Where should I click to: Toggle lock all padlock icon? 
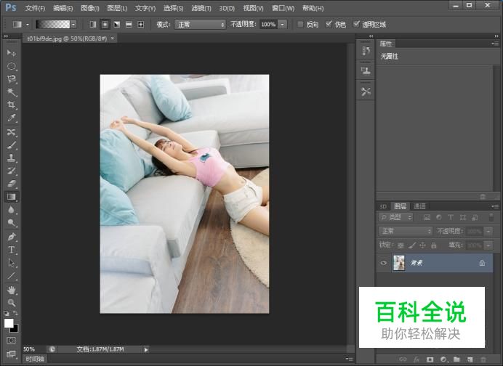tap(434, 245)
